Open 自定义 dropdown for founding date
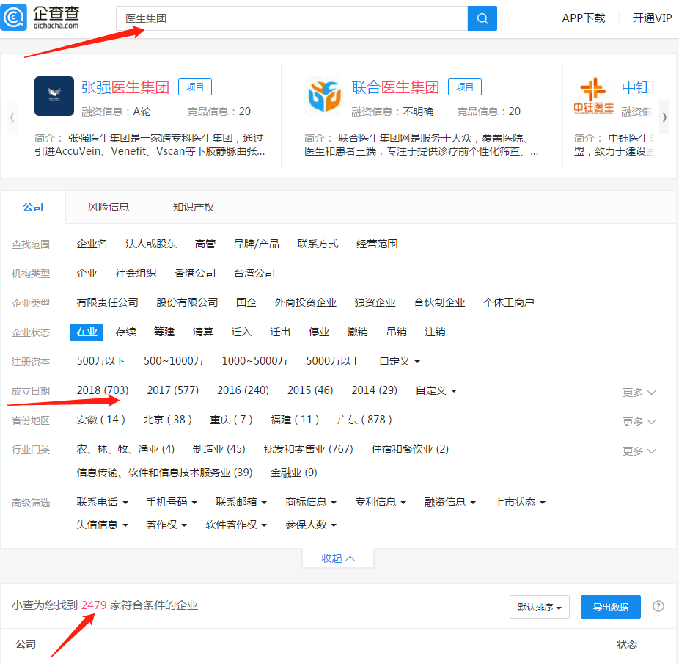 tap(436, 390)
